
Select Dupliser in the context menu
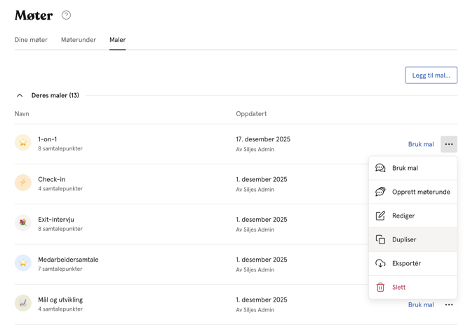[x=412, y=239]
